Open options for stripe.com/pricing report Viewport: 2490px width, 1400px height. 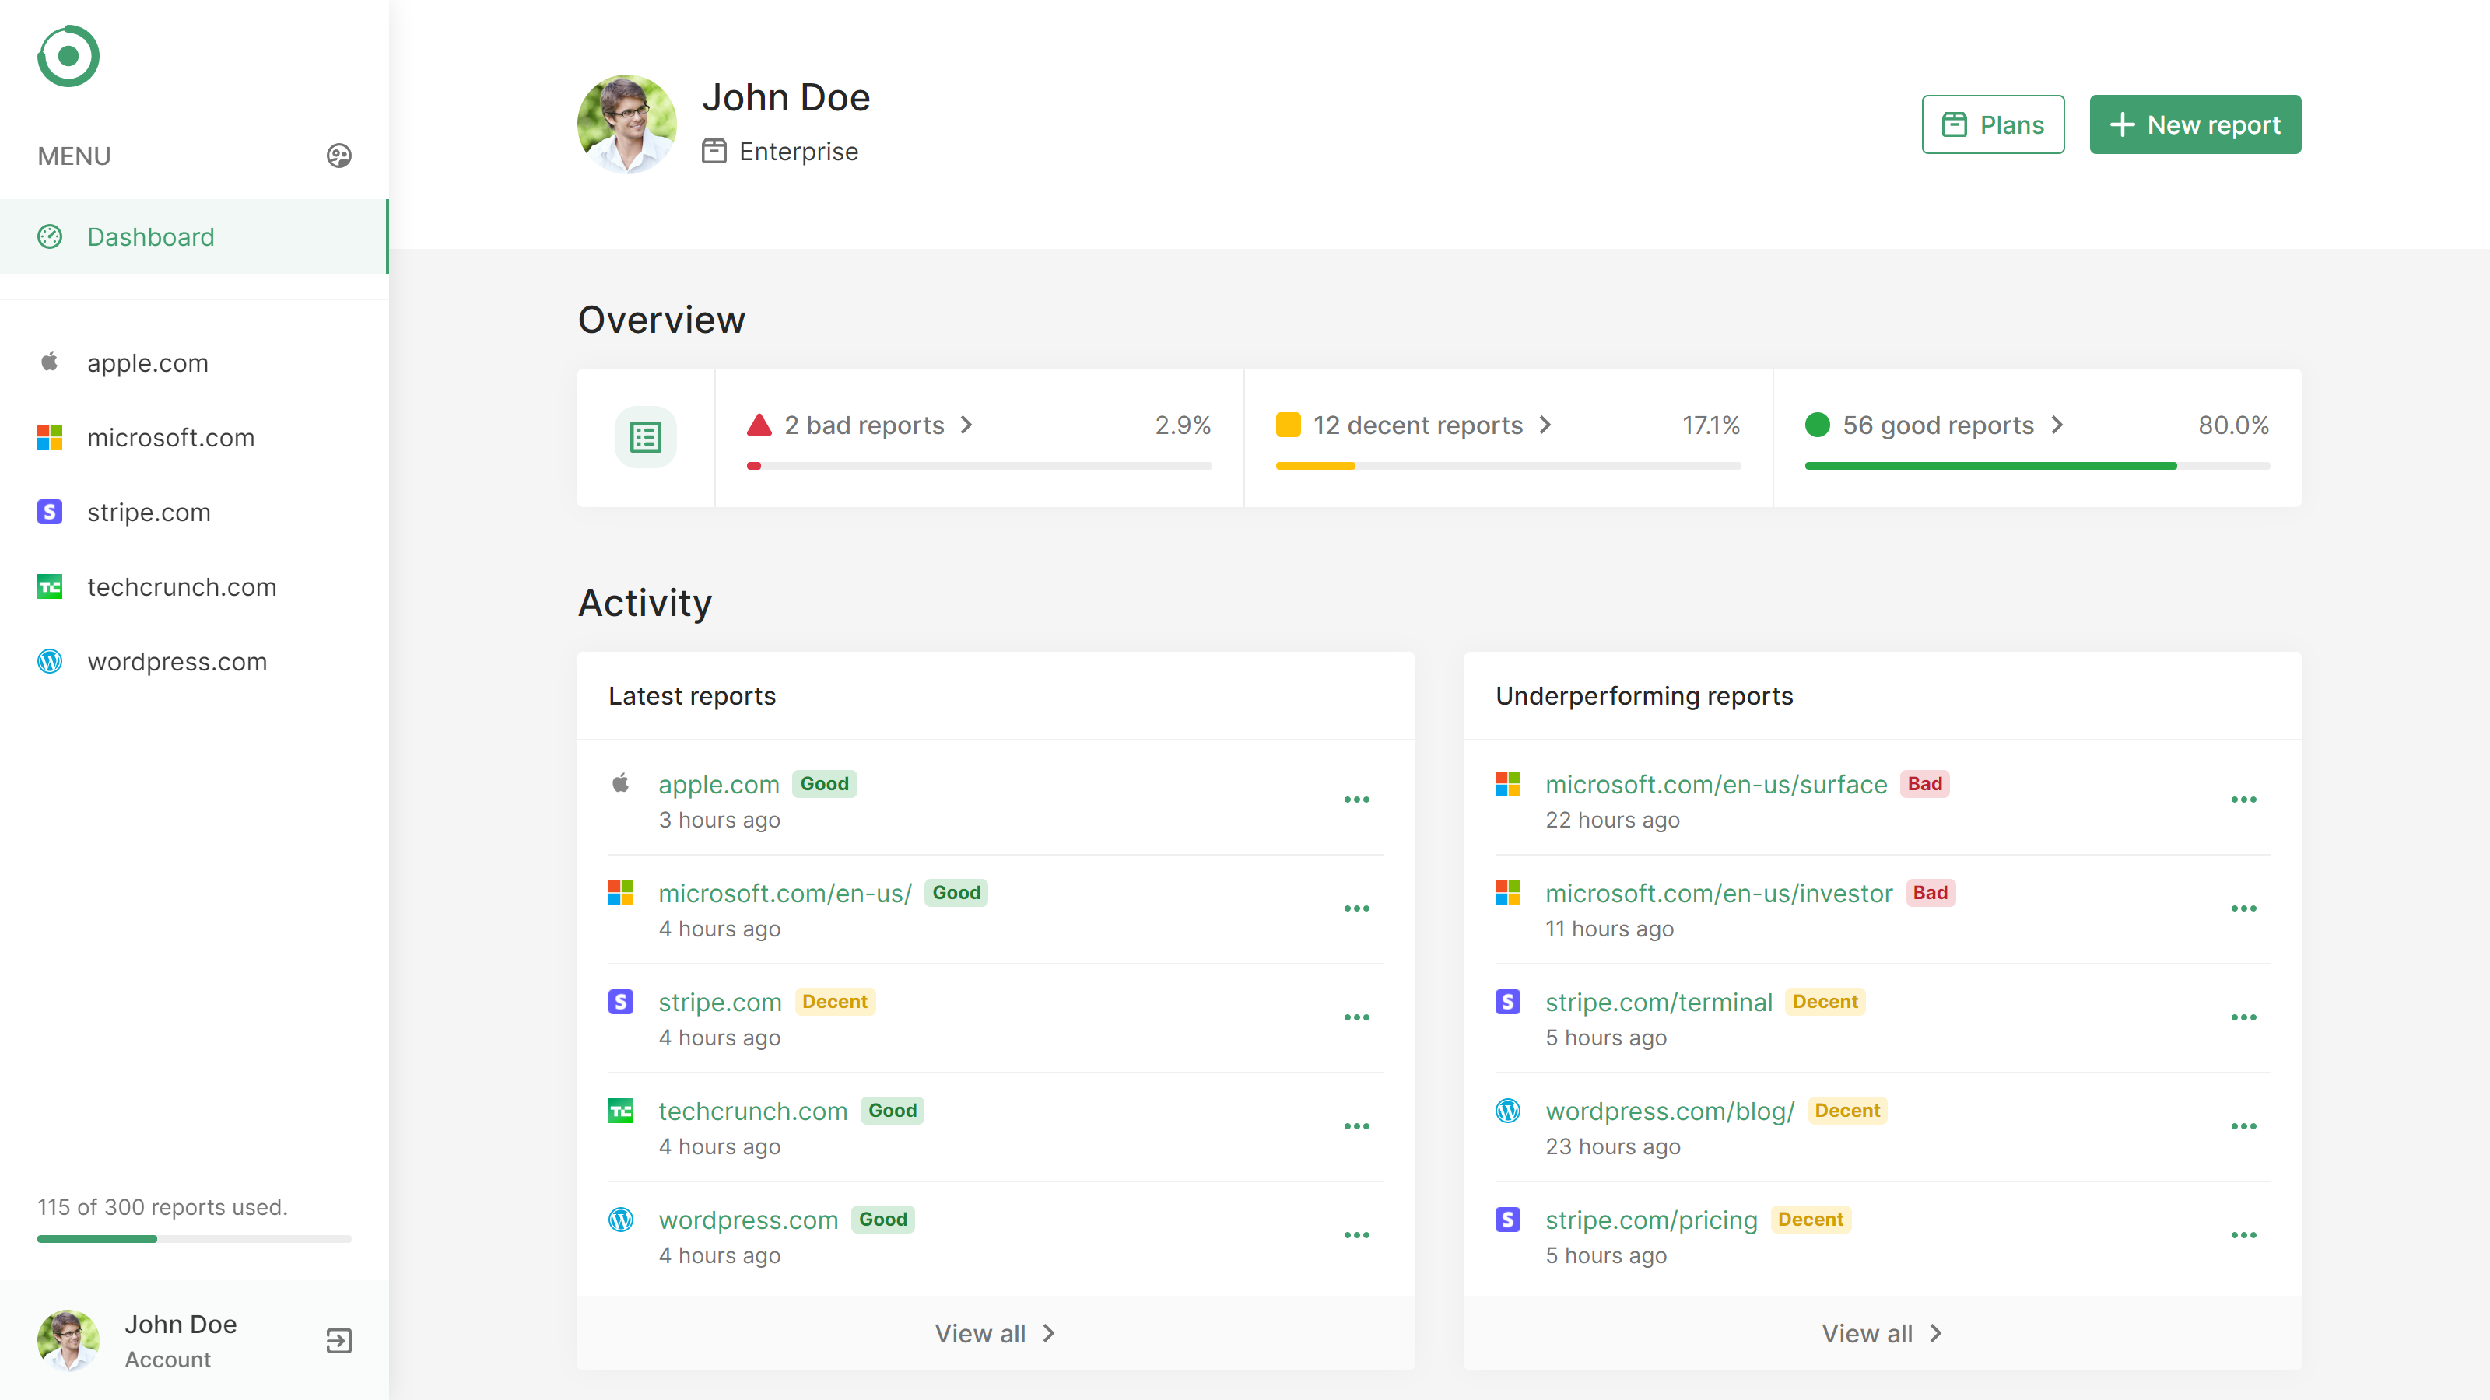point(2243,1235)
